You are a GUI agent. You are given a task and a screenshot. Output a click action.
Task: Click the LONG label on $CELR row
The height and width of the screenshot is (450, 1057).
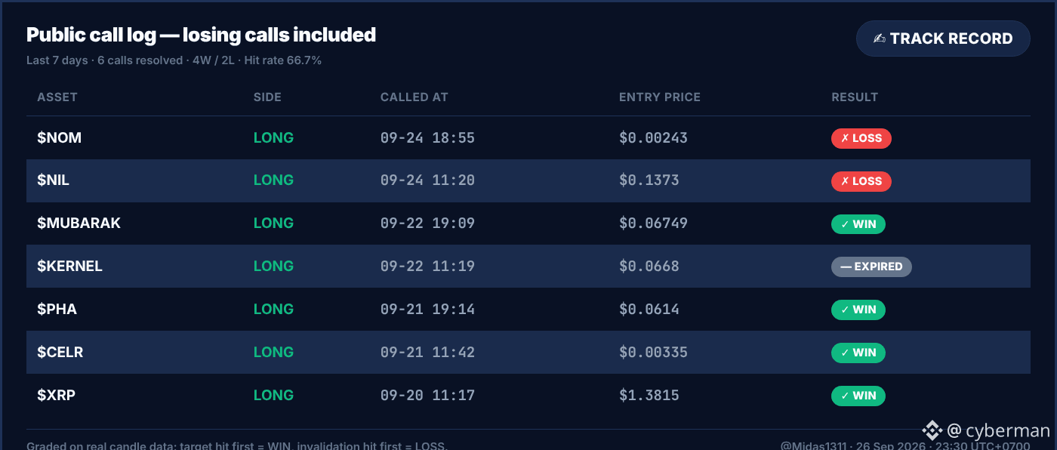(273, 353)
